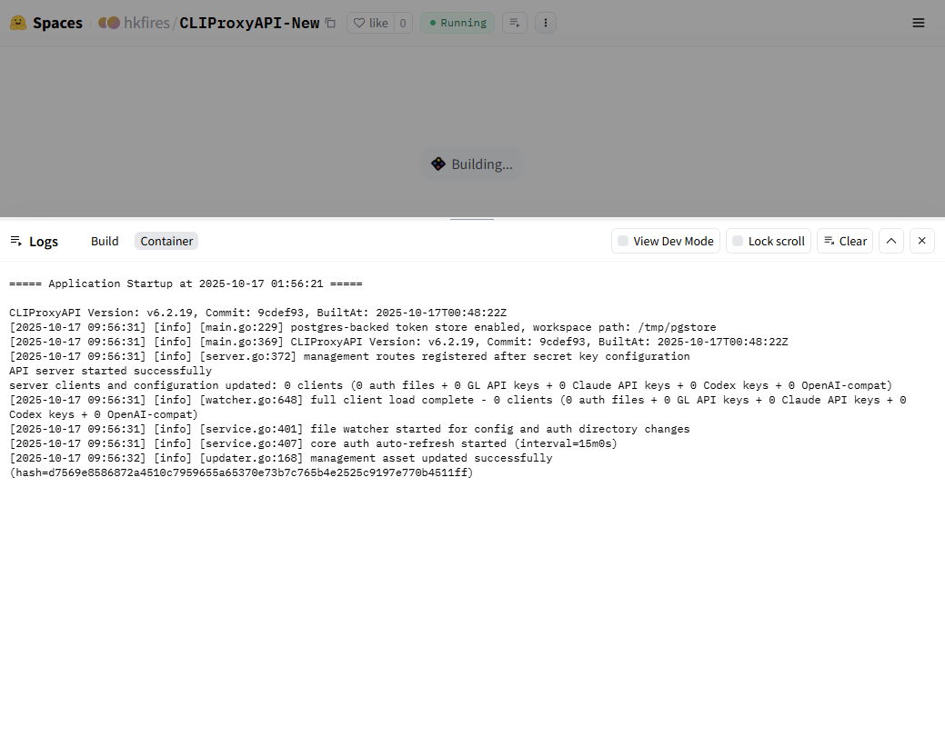Open the CLIProxyAPI-New Space link
Image resolution: width=945 pixels, height=736 pixels.
pyautogui.click(x=249, y=23)
